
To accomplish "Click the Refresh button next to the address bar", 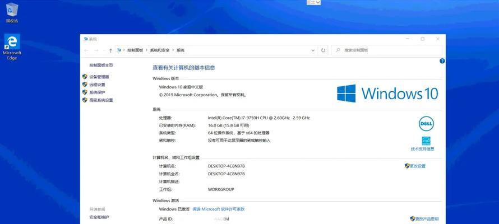I will [324, 50].
